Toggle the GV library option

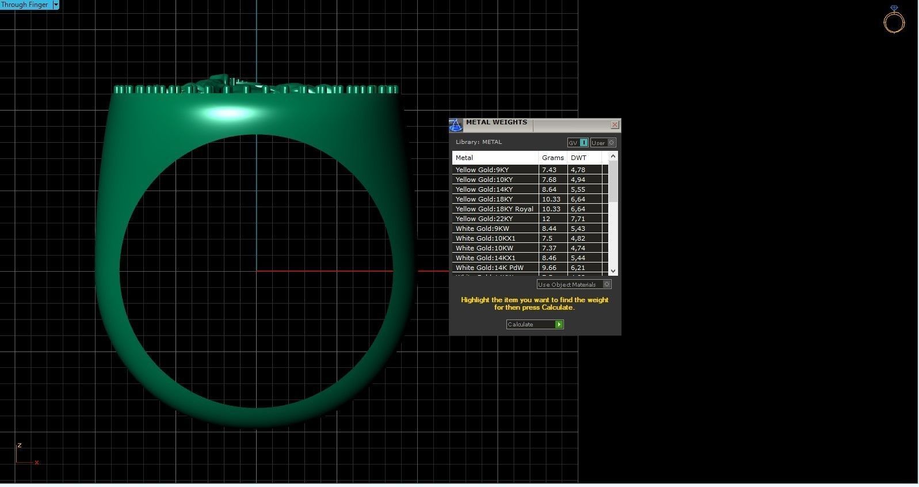pos(578,143)
